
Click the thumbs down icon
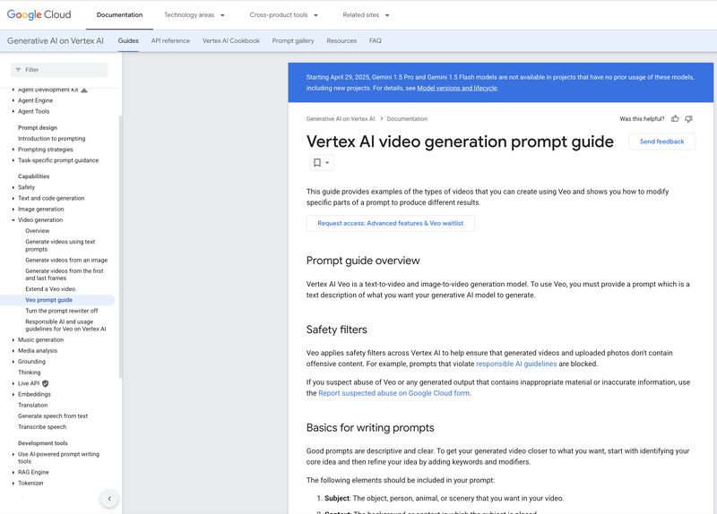688,119
